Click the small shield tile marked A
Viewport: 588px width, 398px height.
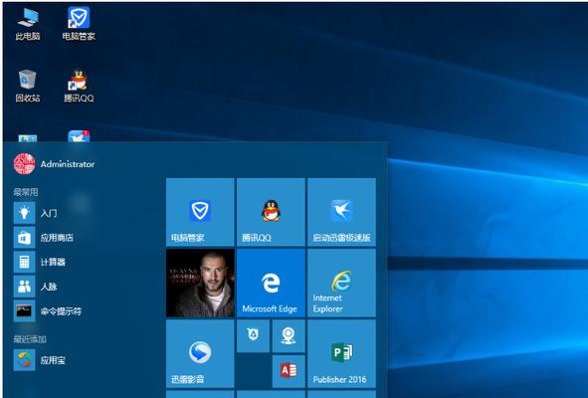(253, 336)
